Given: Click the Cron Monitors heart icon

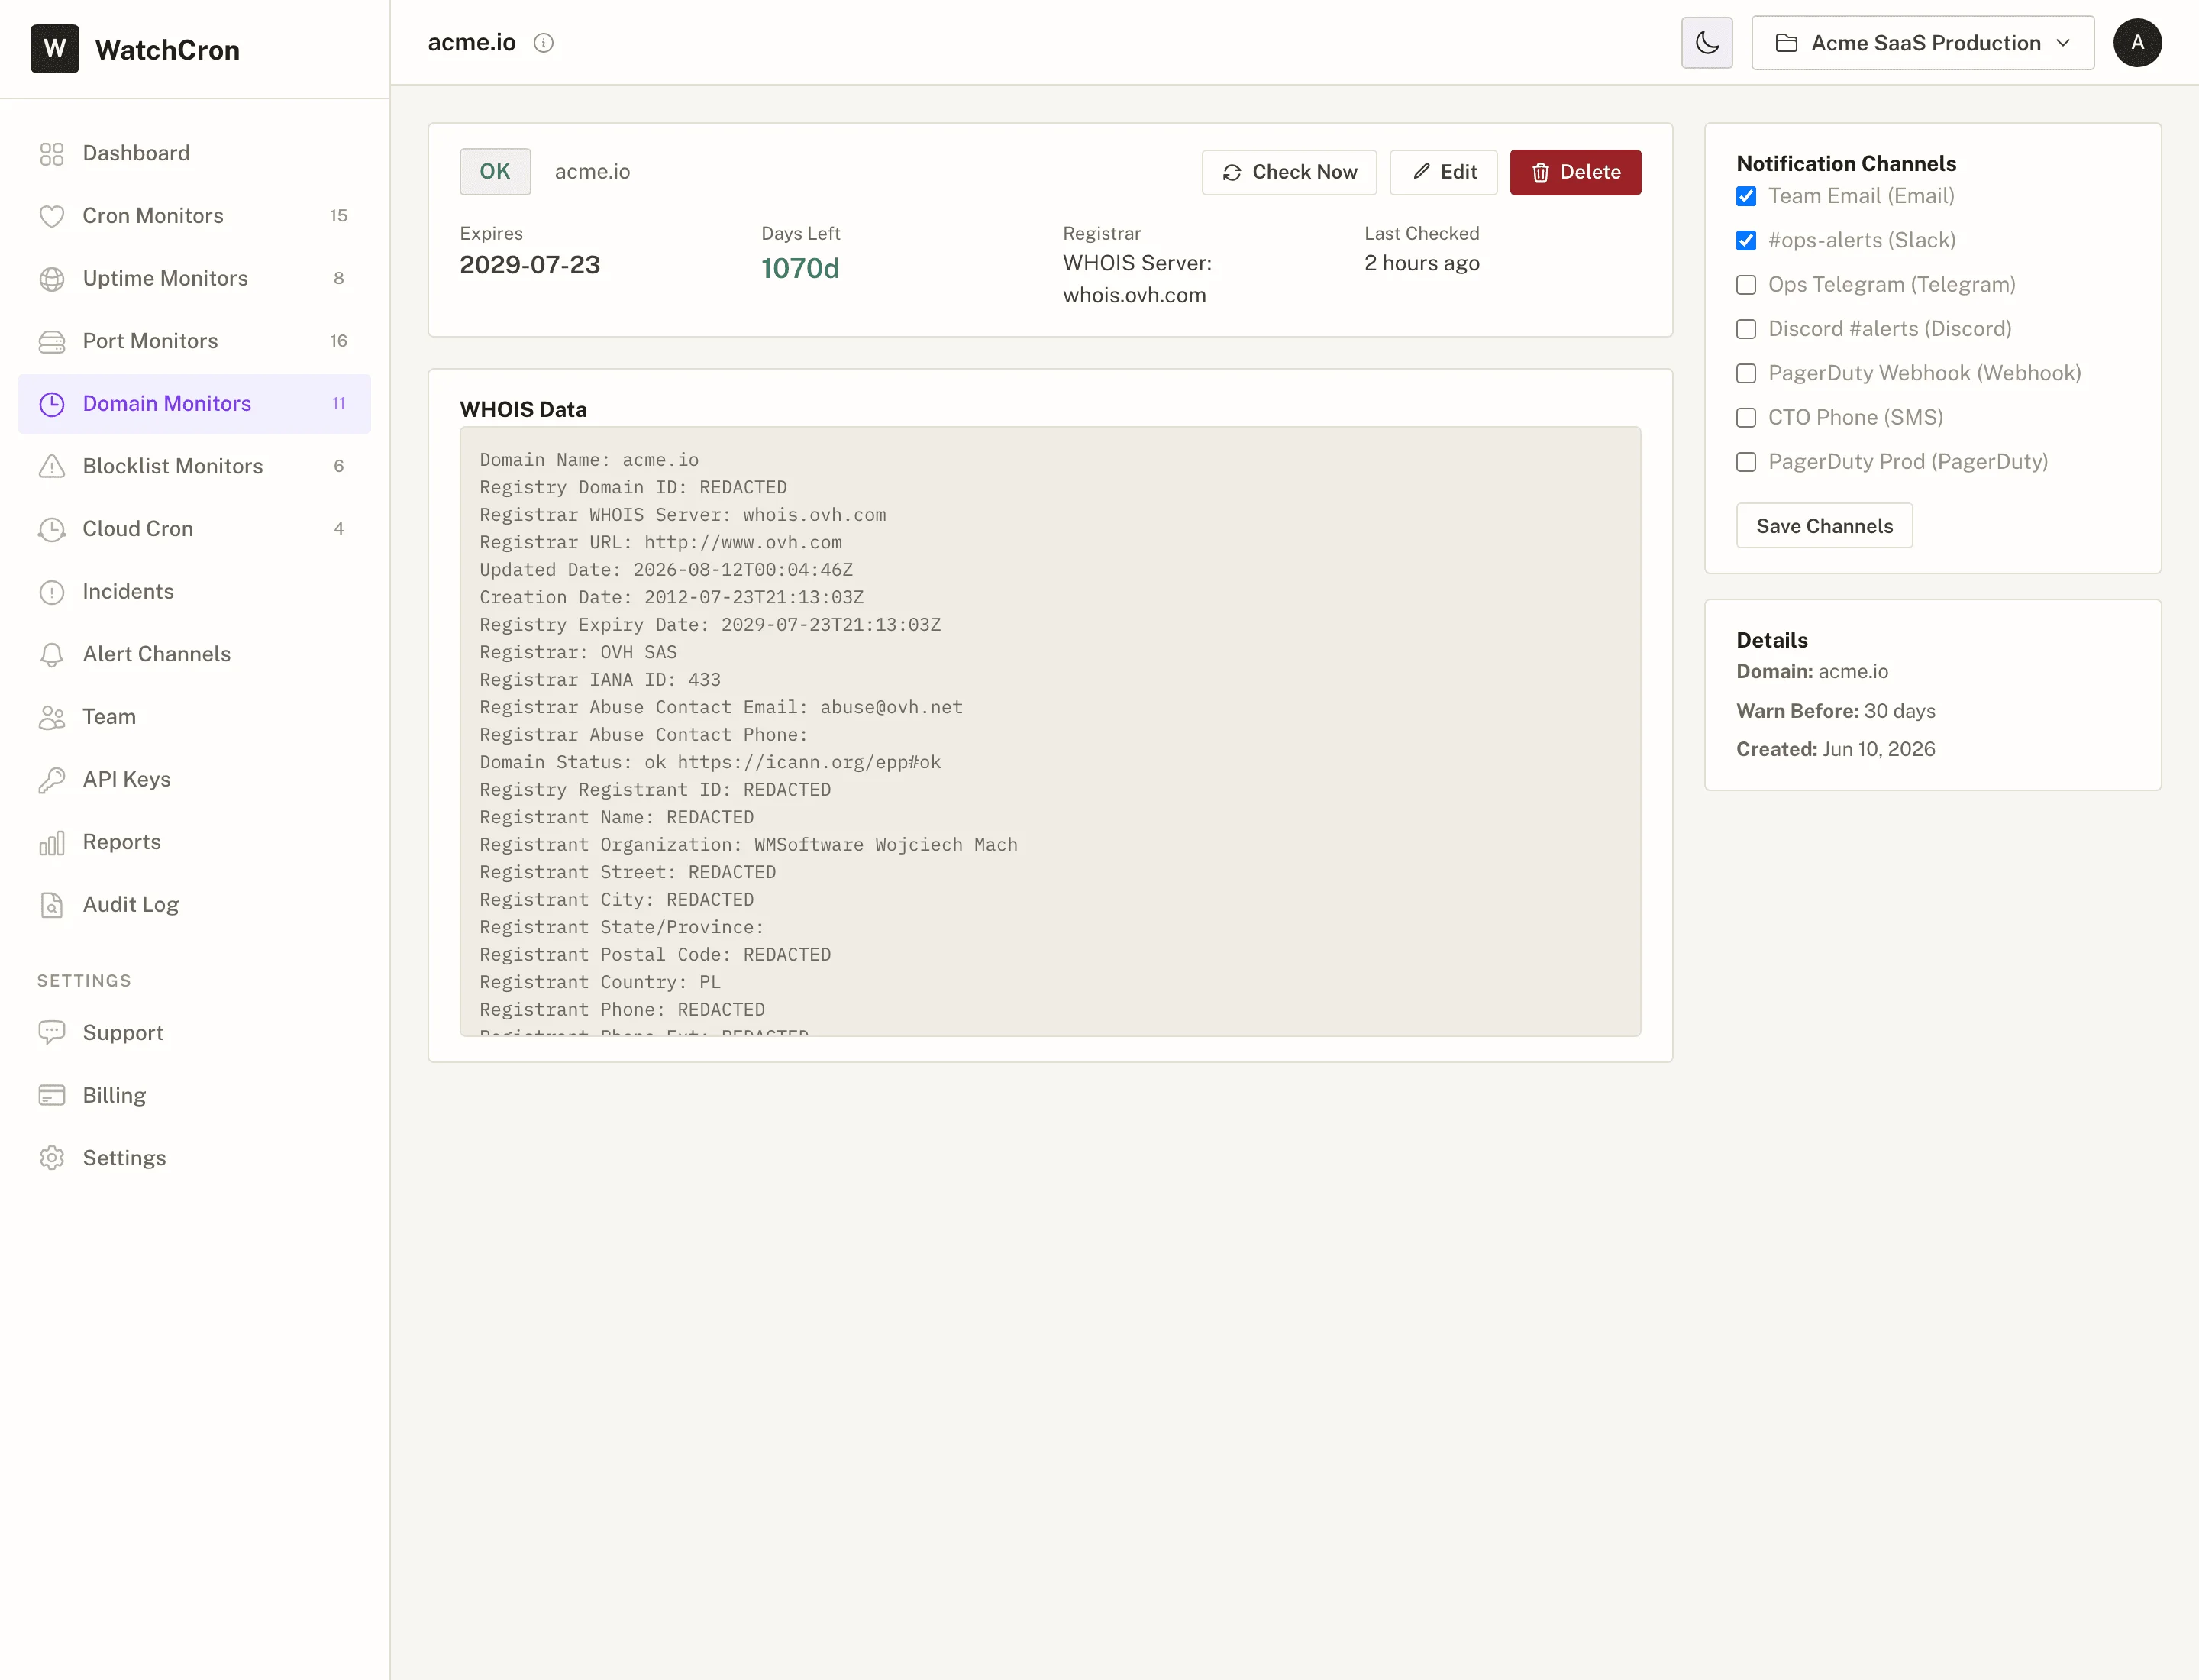Looking at the screenshot, I should (52, 216).
